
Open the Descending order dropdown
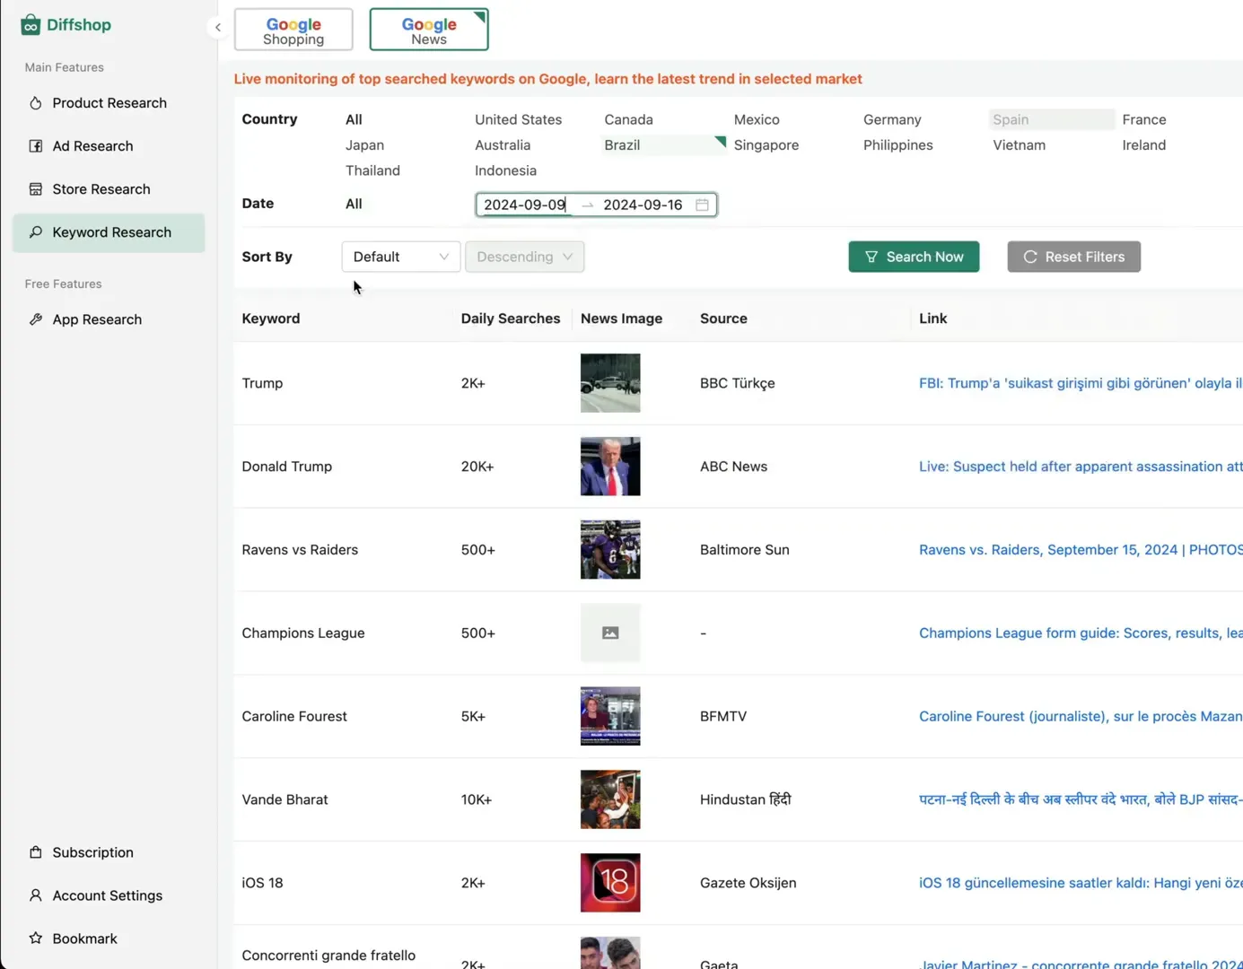click(524, 257)
